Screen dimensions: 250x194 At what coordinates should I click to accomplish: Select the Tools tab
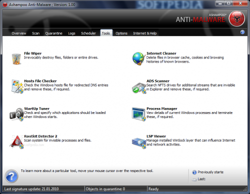106,33
